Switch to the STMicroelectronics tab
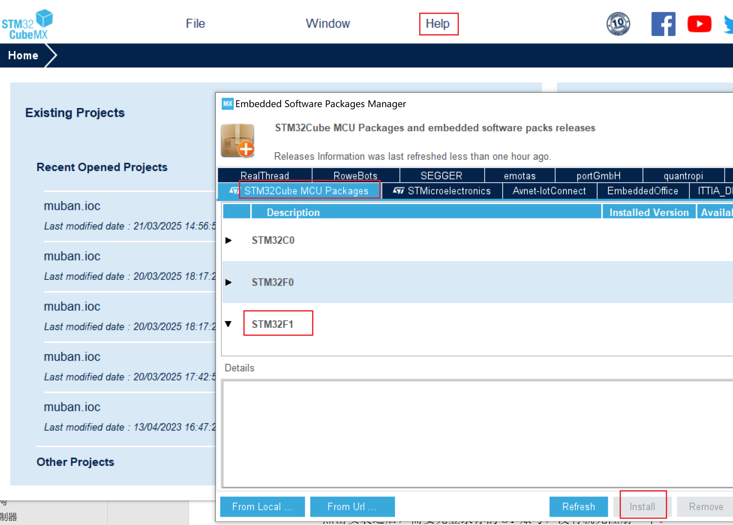 pyautogui.click(x=442, y=191)
